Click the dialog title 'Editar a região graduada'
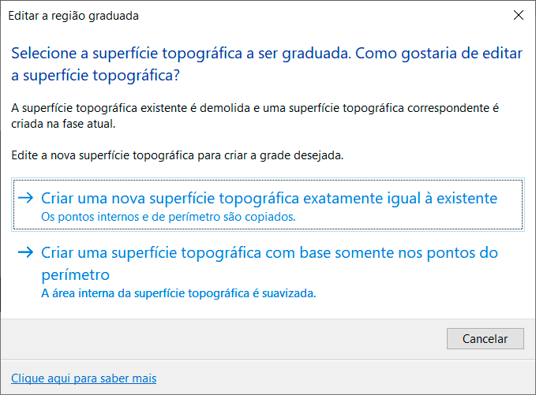 73,16
